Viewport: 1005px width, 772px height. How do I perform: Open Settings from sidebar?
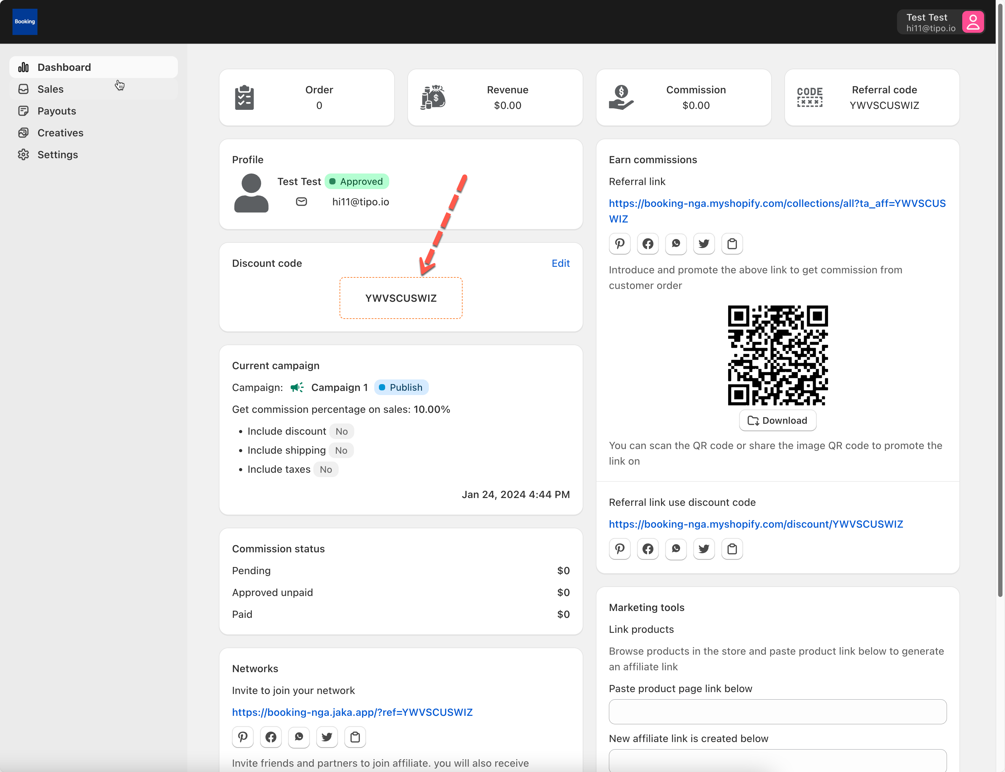pyautogui.click(x=57, y=154)
